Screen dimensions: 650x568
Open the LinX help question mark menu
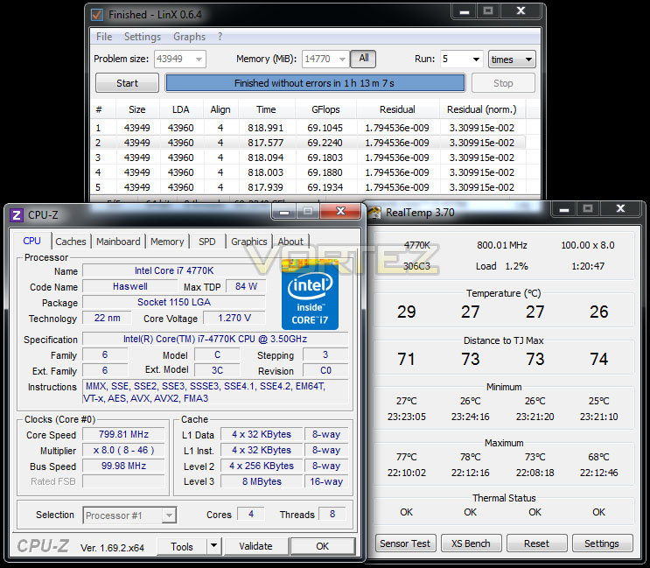point(220,37)
